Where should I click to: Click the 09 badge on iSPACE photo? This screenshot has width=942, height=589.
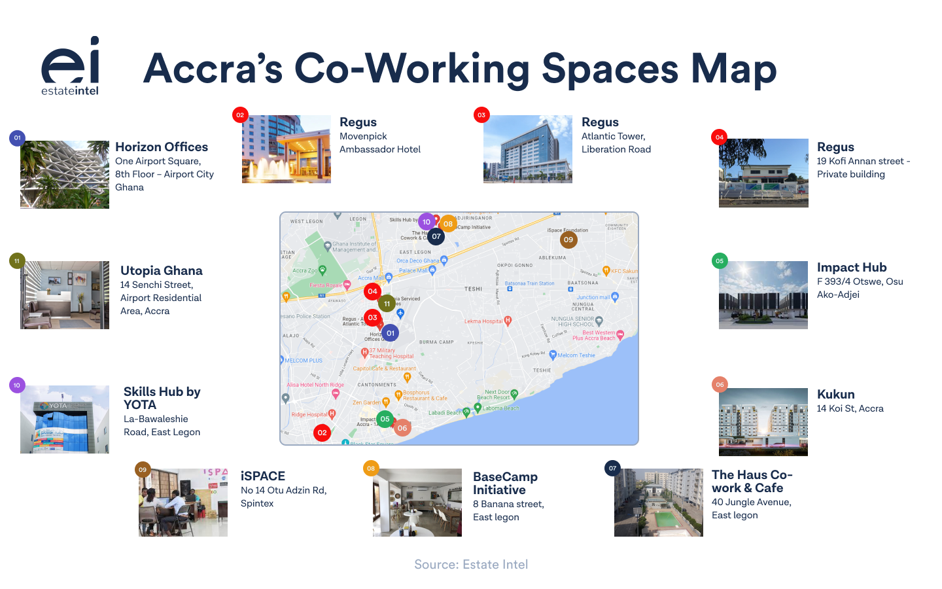click(x=143, y=469)
